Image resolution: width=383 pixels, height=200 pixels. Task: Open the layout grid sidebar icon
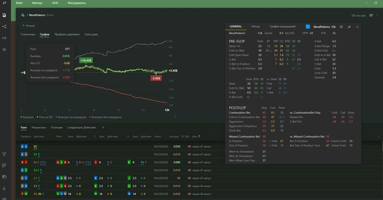coord(4,166)
